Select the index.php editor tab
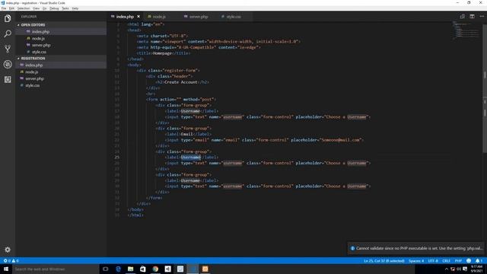This screenshot has width=487, height=274. pos(125,17)
